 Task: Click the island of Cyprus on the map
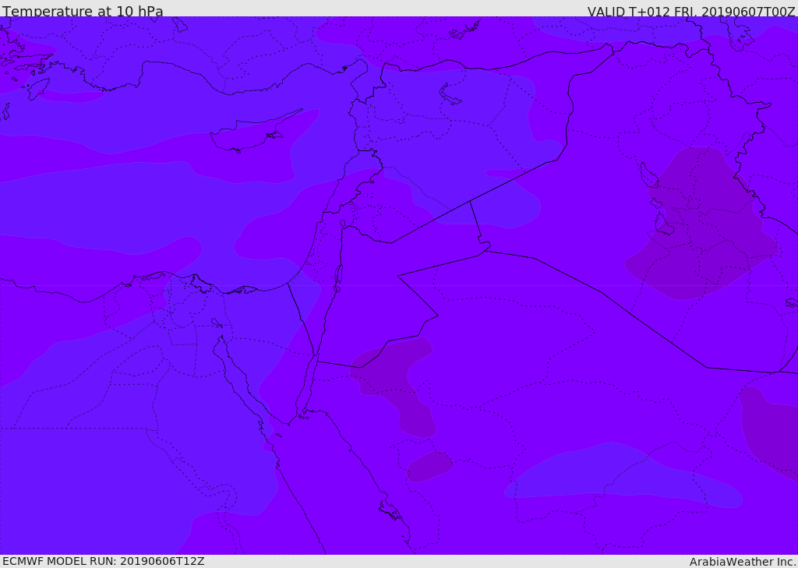tap(255, 132)
